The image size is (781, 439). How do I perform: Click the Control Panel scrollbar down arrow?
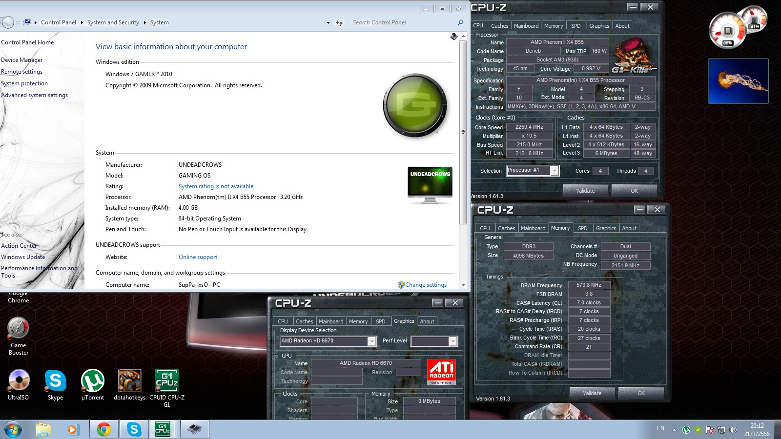click(463, 285)
